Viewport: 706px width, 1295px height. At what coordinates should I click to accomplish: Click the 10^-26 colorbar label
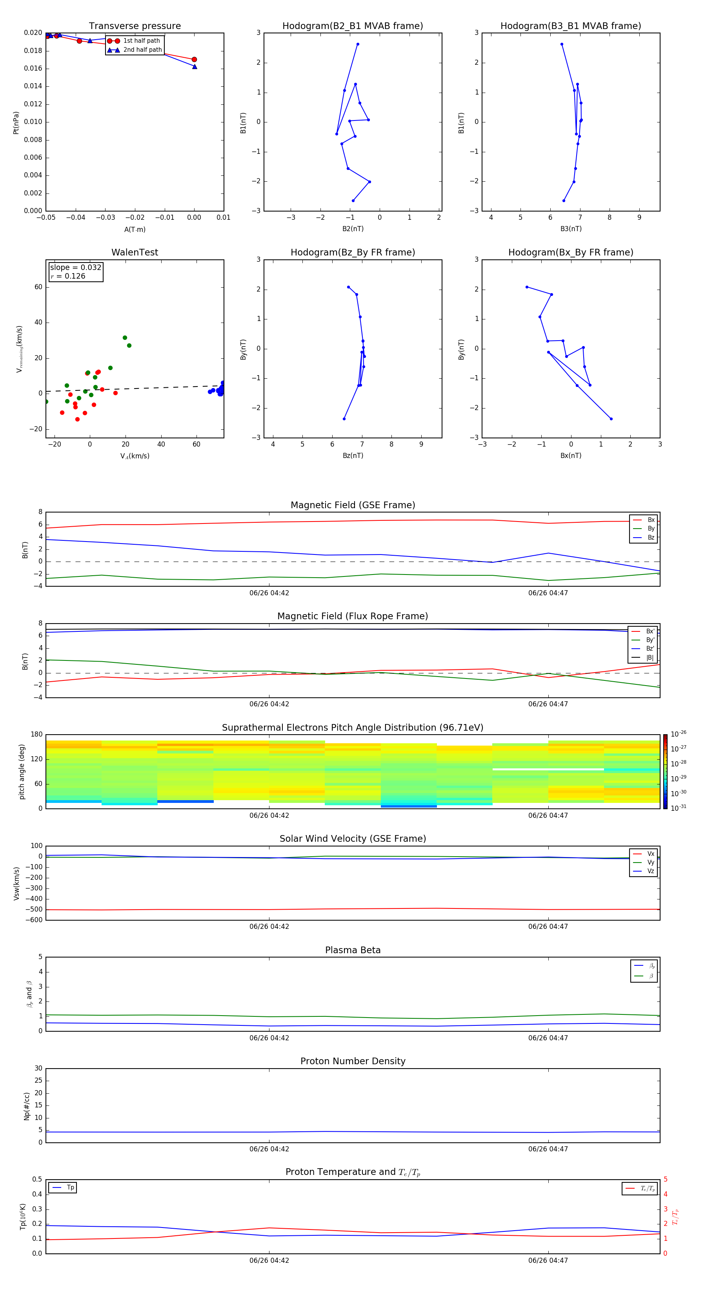(679, 734)
